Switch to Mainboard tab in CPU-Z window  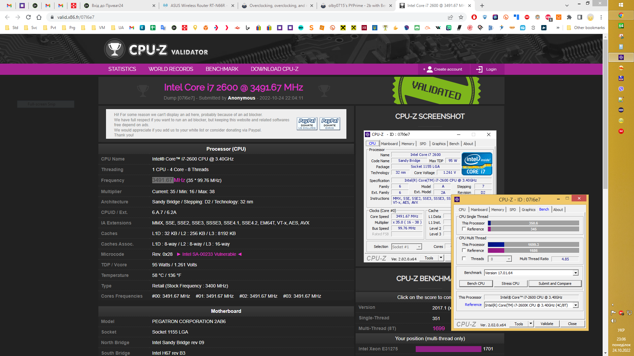coord(479,210)
